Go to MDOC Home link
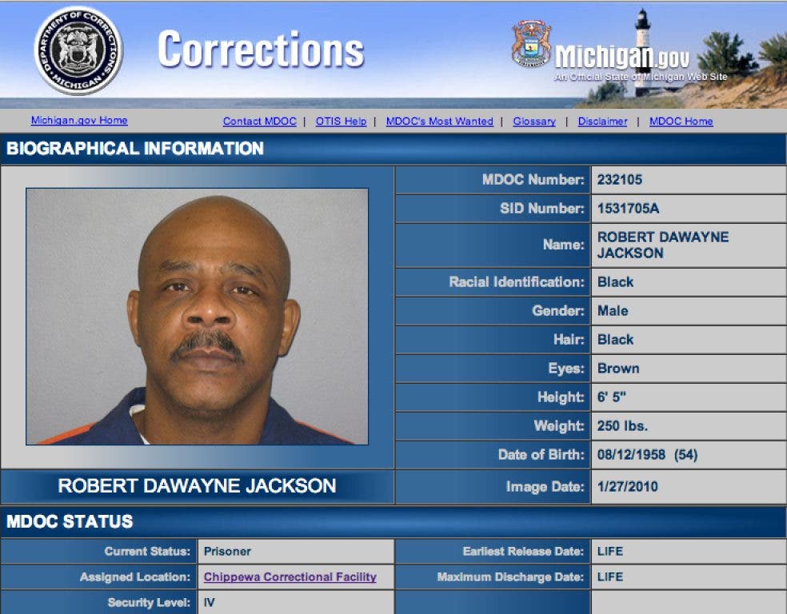The height and width of the screenshot is (614, 787). coord(681,122)
